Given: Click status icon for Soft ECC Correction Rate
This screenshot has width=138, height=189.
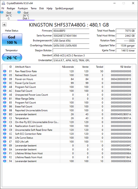Looking at the screenshot, I should click(x=5, y=134).
